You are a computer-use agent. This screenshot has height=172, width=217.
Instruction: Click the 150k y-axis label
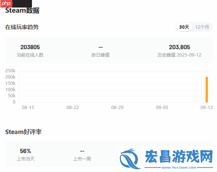(10, 83)
